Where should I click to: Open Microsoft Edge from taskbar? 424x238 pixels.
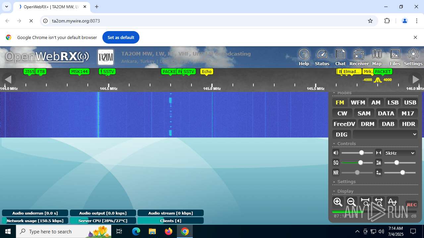pyautogui.click(x=136, y=231)
